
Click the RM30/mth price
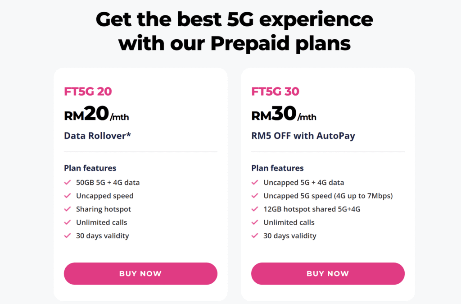[x=284, y=115]
